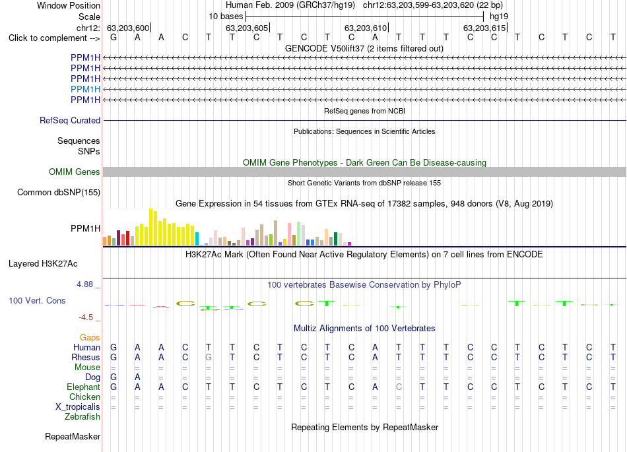Image resolution: width=627 pixels, height=452 pixels.
Task: Click the 63,203,610 position marker
Action: point(366,28)
